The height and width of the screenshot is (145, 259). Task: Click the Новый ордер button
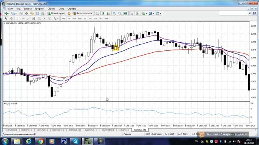point(56,13)
